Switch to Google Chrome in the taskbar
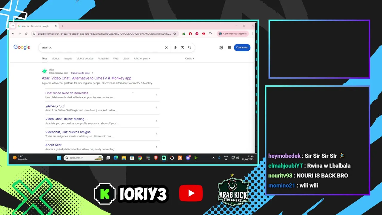The width and height of the screenshot is (382, 215). click(140, 158)
